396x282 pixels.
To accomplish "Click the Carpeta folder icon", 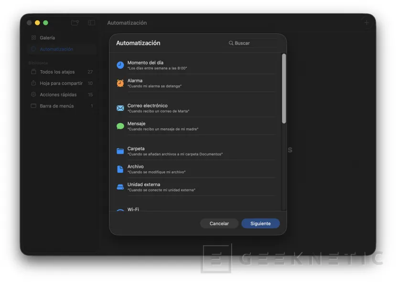I will click(x=120, y=151).
